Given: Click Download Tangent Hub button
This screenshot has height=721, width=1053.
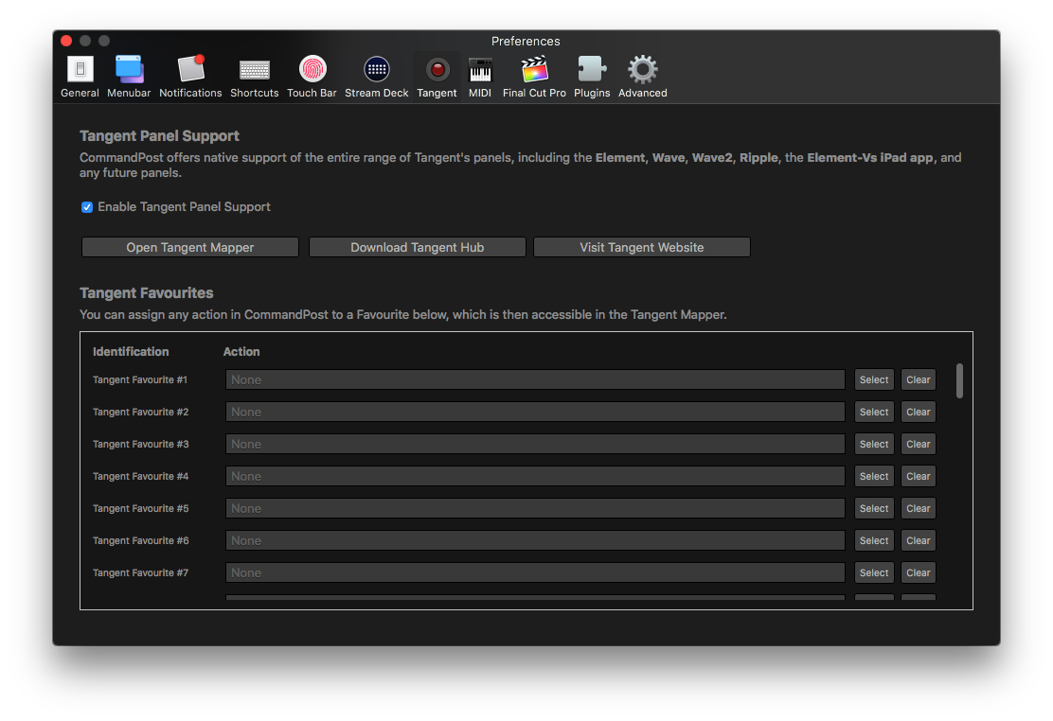Looking at the screenshot, I should (x=417, y=247).
